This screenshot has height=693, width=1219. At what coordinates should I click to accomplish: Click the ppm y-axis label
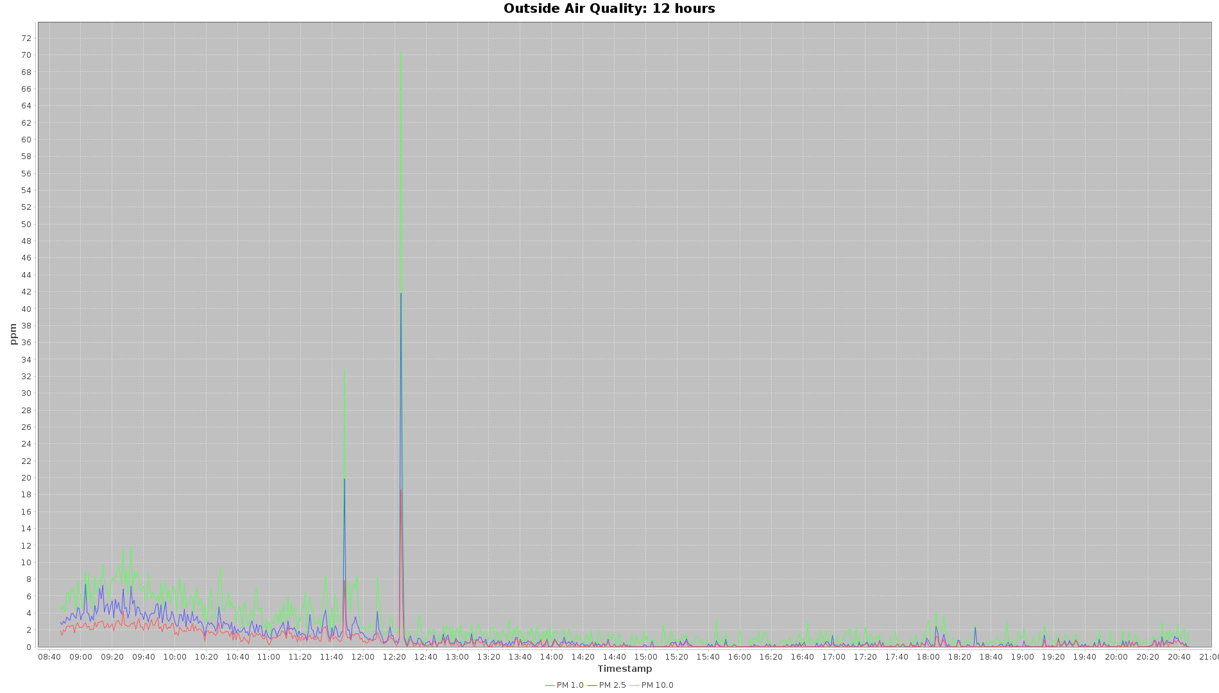click(13, 334)
